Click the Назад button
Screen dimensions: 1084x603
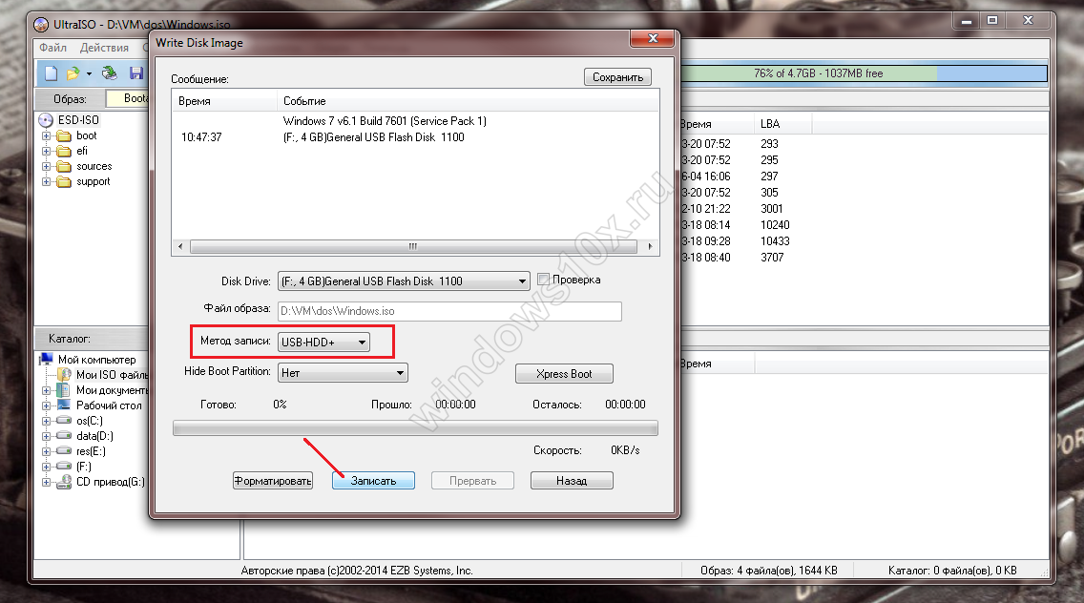click(x=572, y=481)
